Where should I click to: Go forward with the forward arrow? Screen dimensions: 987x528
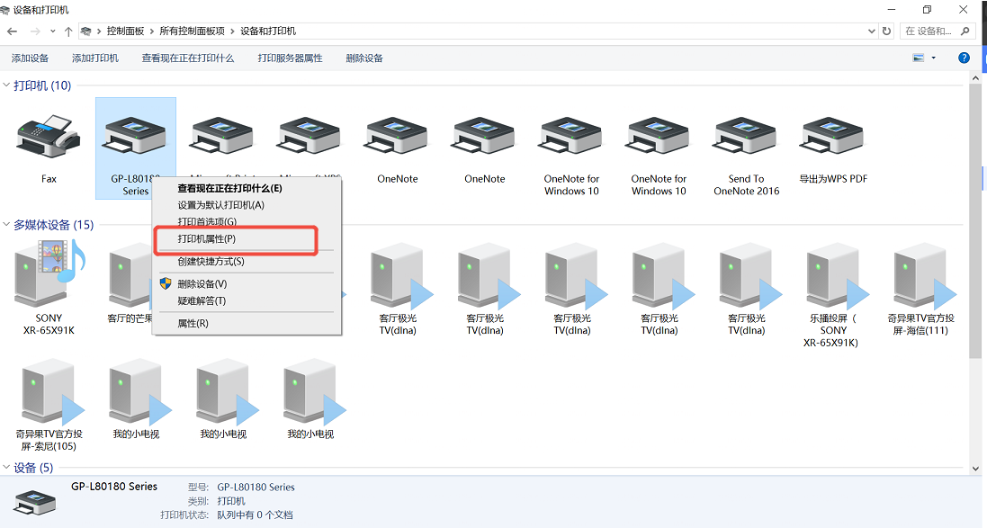(35, 31)
